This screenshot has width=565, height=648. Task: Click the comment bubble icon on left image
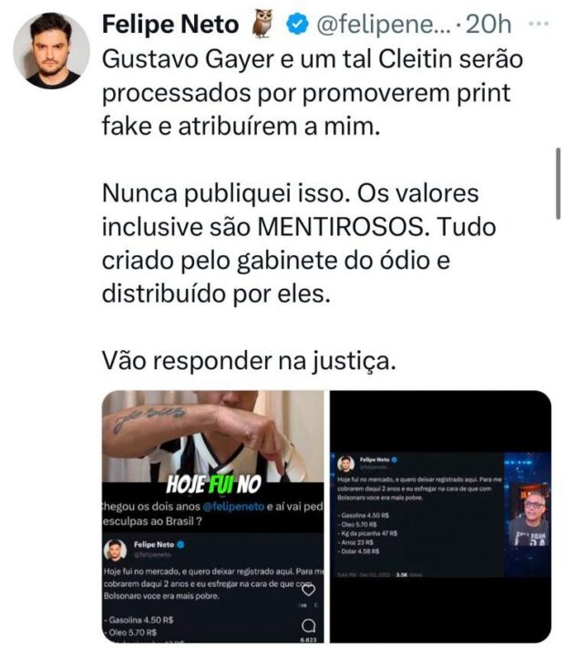tap(308, 626)
